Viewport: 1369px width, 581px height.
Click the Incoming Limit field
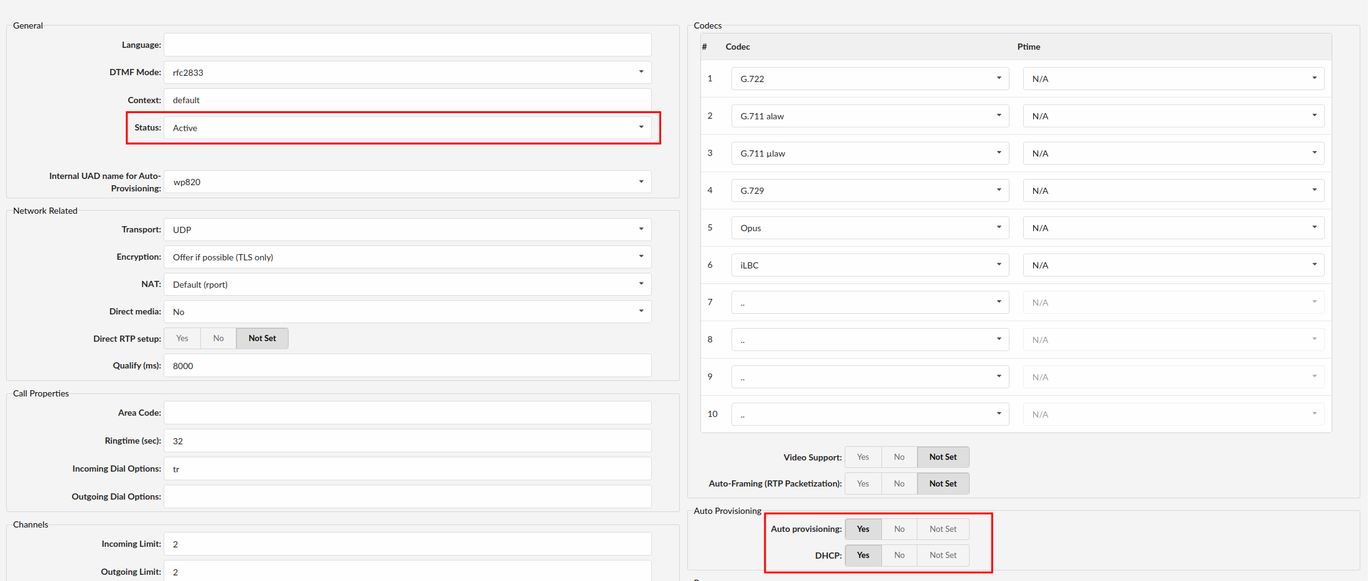tap(407, 544)
